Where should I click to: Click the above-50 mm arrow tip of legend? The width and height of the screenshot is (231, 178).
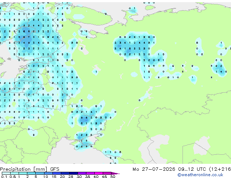pos(115,173)
